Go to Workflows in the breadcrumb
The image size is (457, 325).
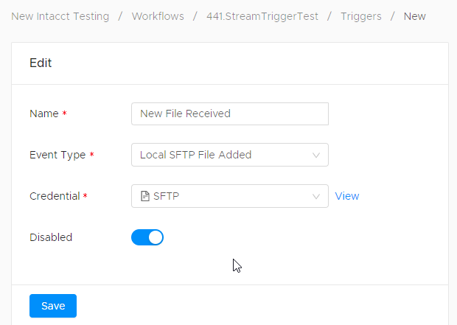[x=158, y=16]
